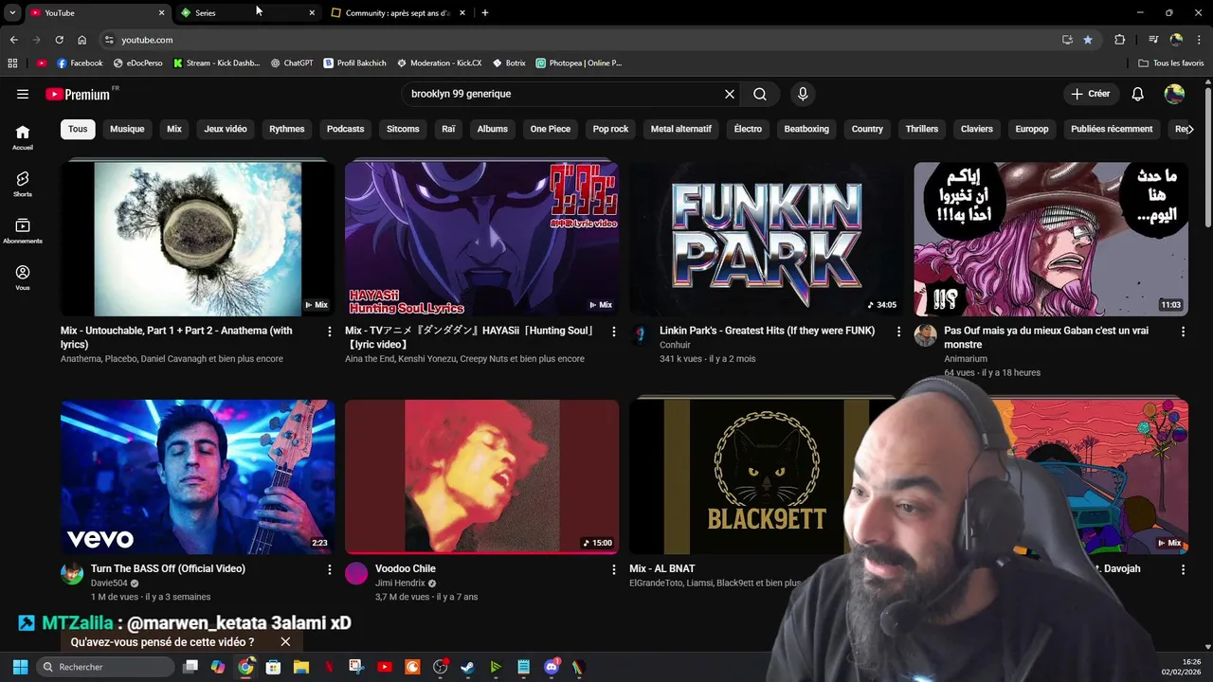Show more filter chips with arrow
Viewport: 1213px width, 682px height.
pos(1189,129)
